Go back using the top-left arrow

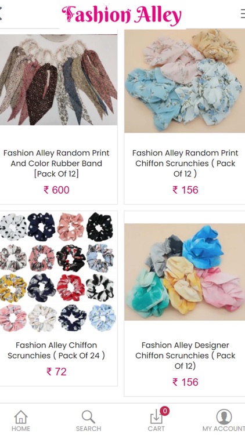coord(1,13)
